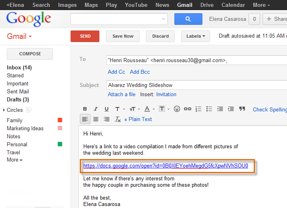287x208 pixels.
Task: Open the search box dropdown arrow
Action: (x=163, y=19)
